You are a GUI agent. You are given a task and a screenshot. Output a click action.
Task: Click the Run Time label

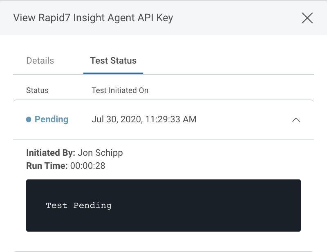47,166
